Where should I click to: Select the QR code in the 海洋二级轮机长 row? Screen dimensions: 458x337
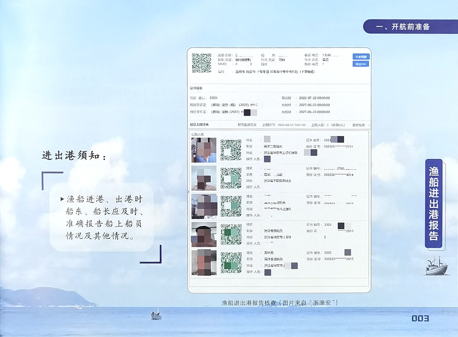point(231,206)
